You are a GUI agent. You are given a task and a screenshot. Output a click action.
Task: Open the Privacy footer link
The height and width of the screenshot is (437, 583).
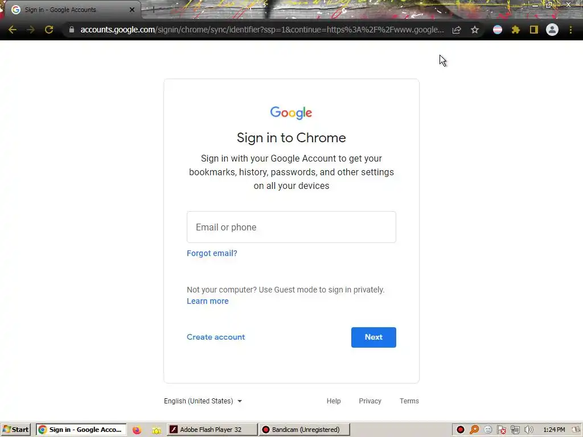pyautogui.click(x=370, y=401)
